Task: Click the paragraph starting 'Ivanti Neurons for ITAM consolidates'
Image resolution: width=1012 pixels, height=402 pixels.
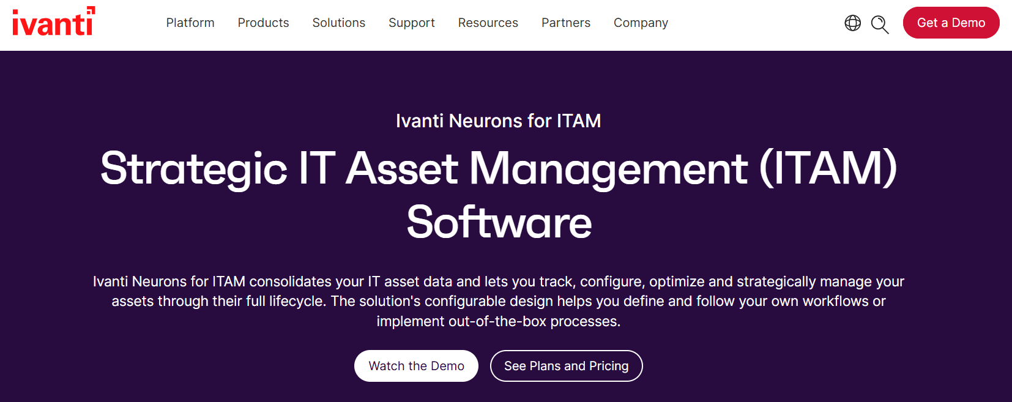Action: point(499,301)
